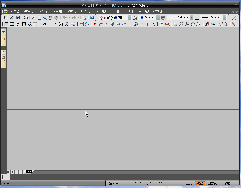Toggle the 线宽 line width display
Screen dimensions: 241x188
tap(200, 183)
